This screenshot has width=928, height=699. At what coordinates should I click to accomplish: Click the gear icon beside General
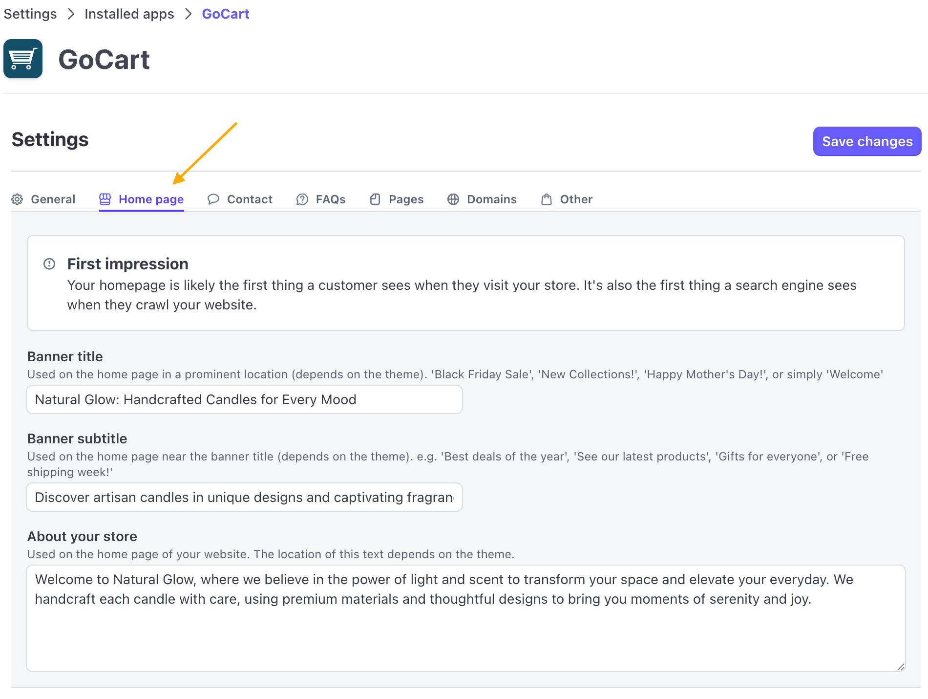18,199
